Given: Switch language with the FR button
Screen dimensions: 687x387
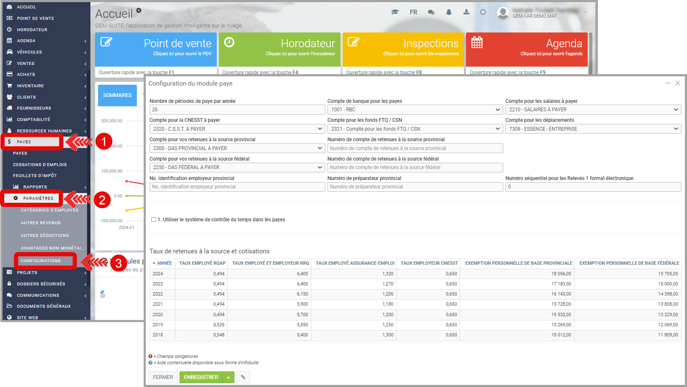Looking at the screenshot, I should 413,12.
